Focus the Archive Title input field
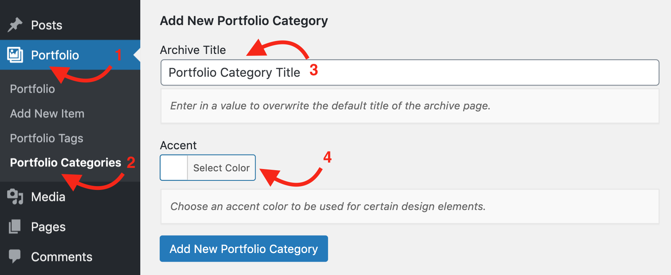 click(409, 73)
